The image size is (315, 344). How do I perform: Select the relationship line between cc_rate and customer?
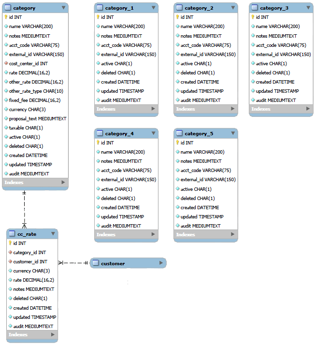(x=74, y=263)
